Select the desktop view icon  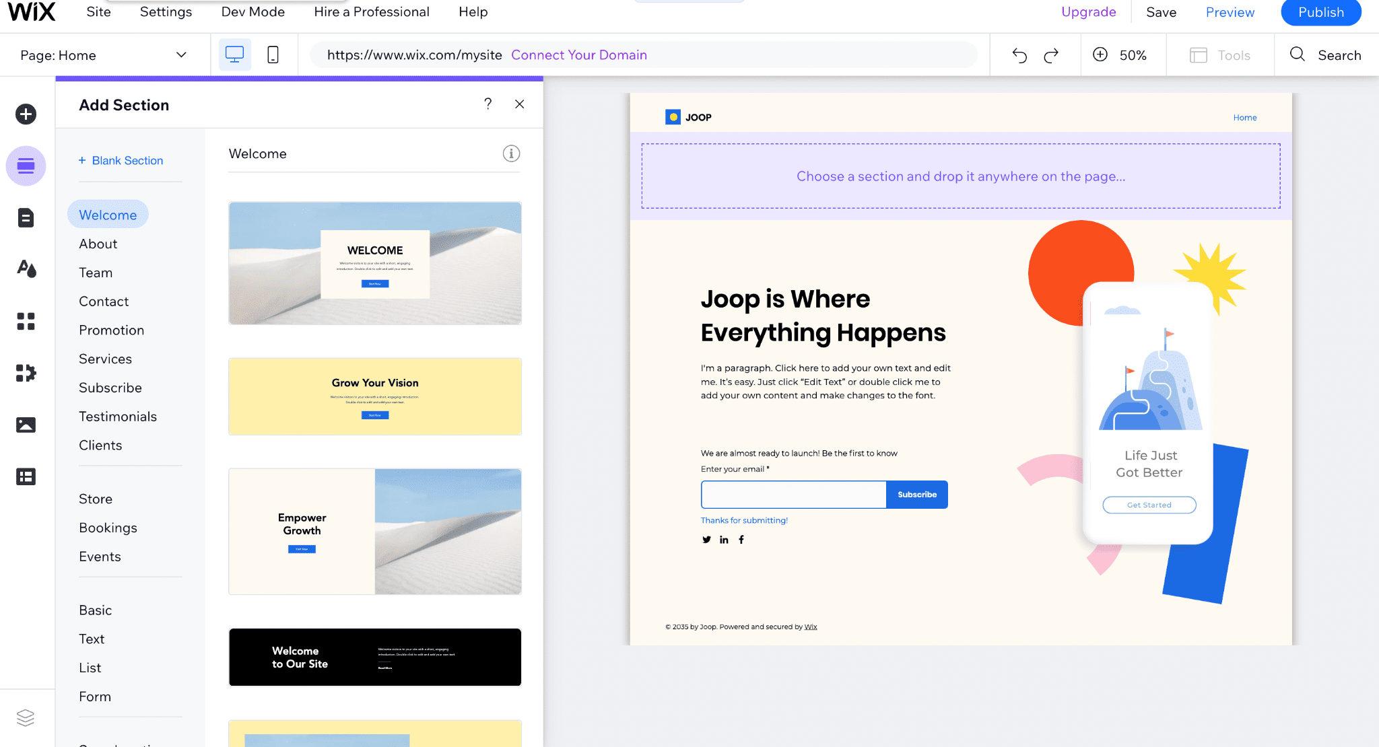coord(234,55)
